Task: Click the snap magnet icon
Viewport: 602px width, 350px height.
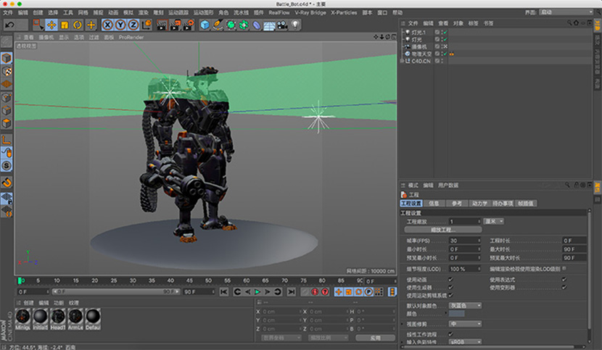Action: coord(7,183)
